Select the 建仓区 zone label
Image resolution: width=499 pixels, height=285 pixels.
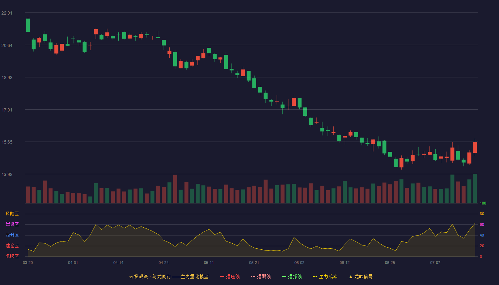click(12, 246)
